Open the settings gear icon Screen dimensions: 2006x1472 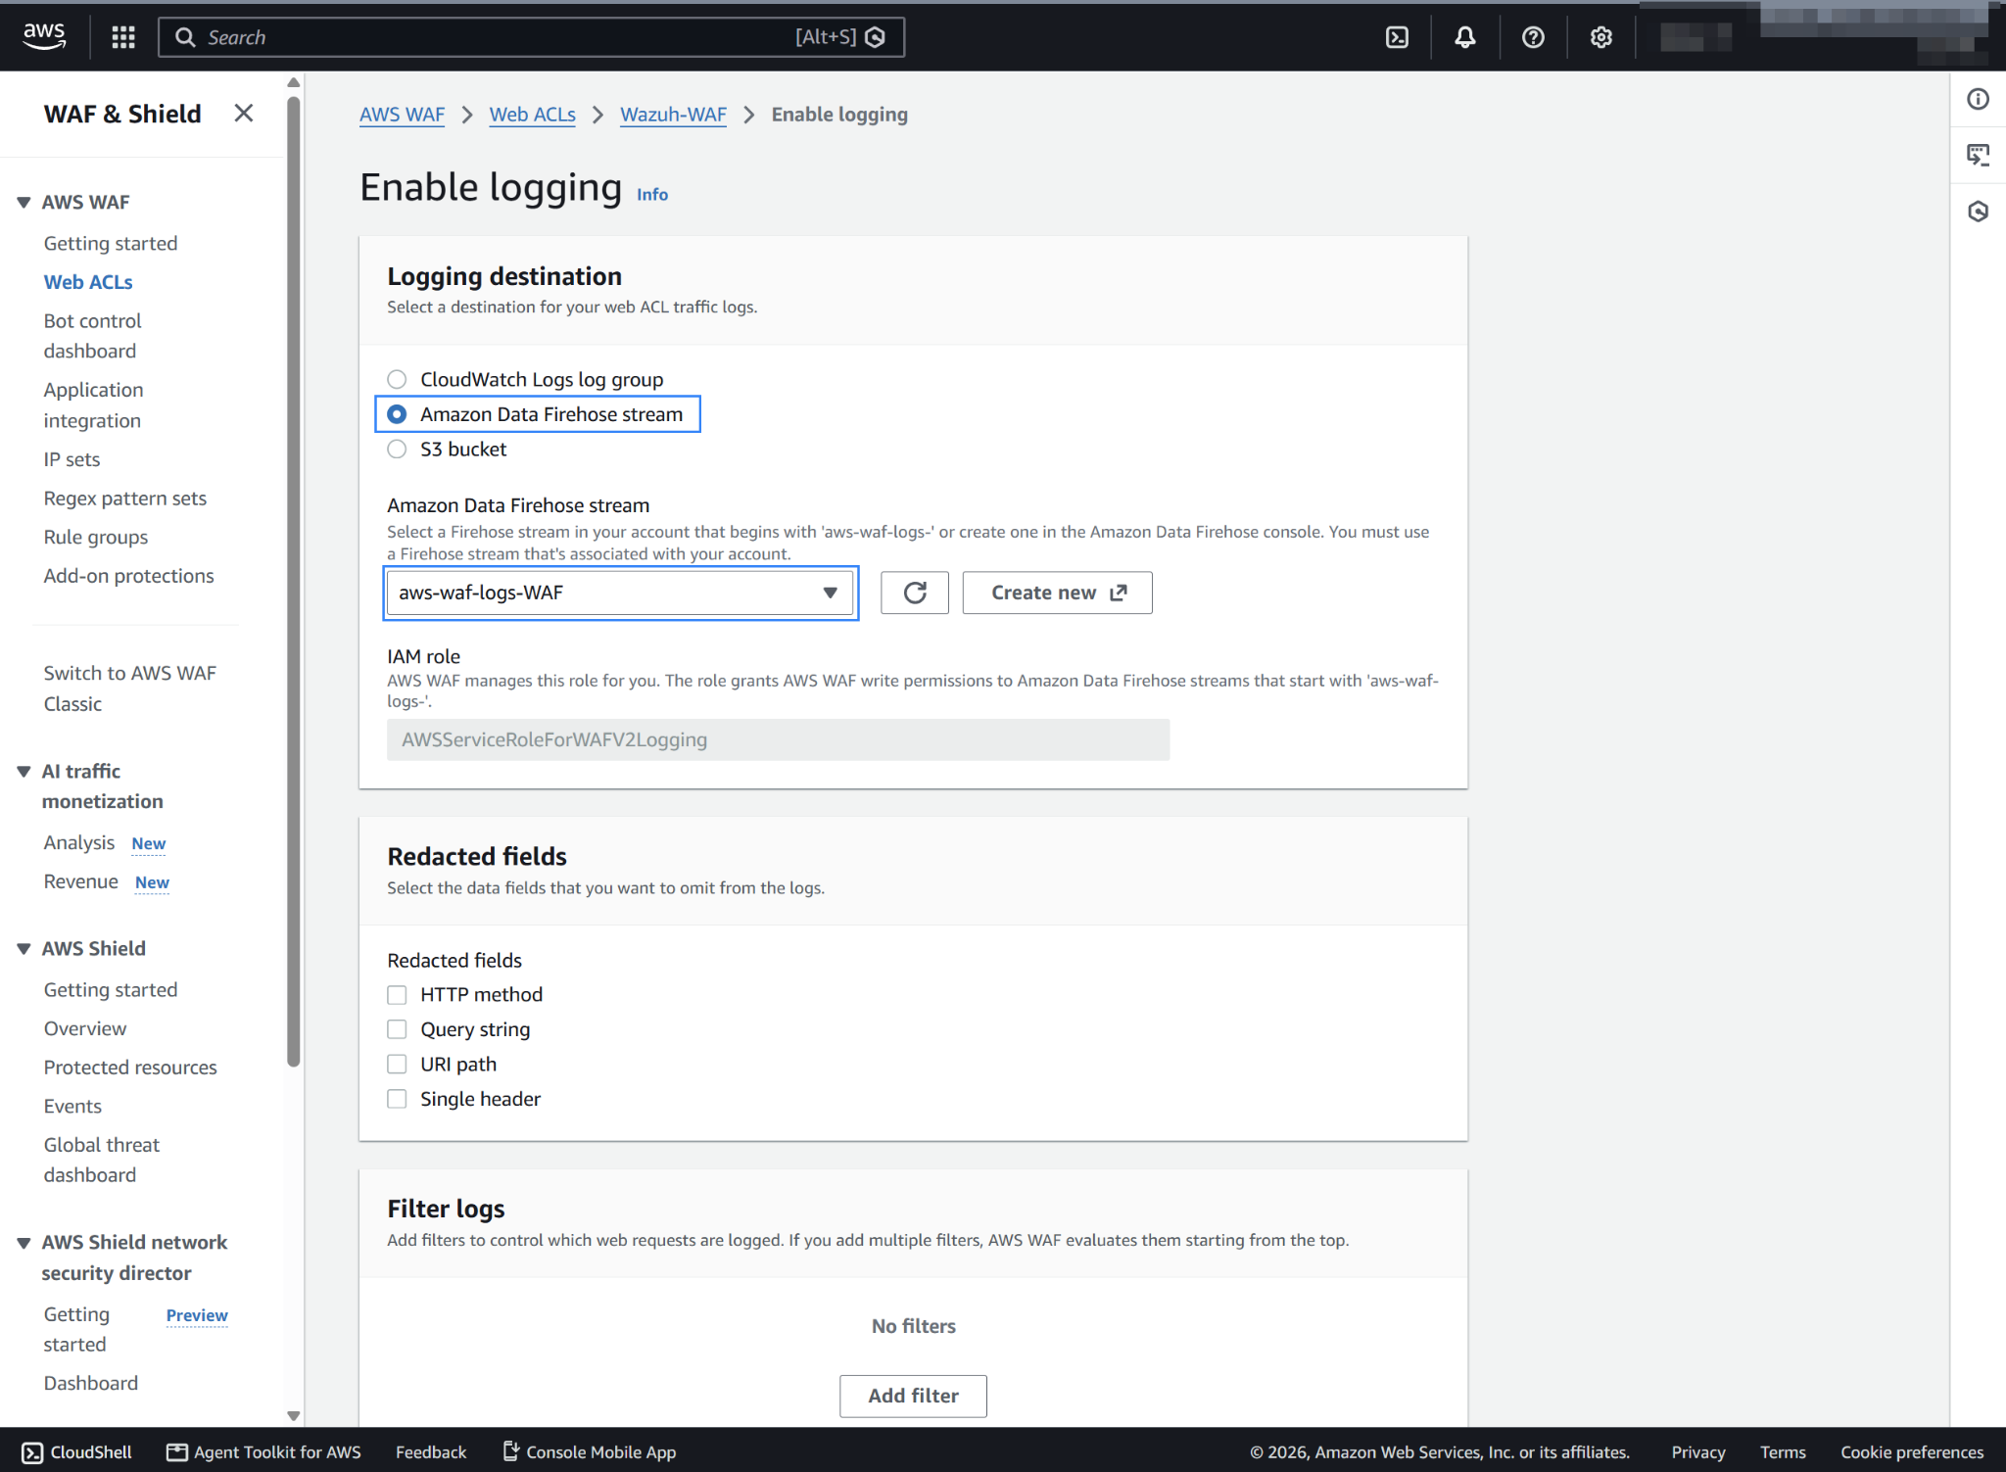(1600, 37)
